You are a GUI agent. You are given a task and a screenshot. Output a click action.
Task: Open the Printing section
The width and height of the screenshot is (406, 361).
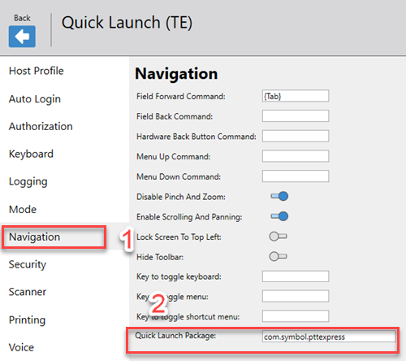(x=27, y=320)
